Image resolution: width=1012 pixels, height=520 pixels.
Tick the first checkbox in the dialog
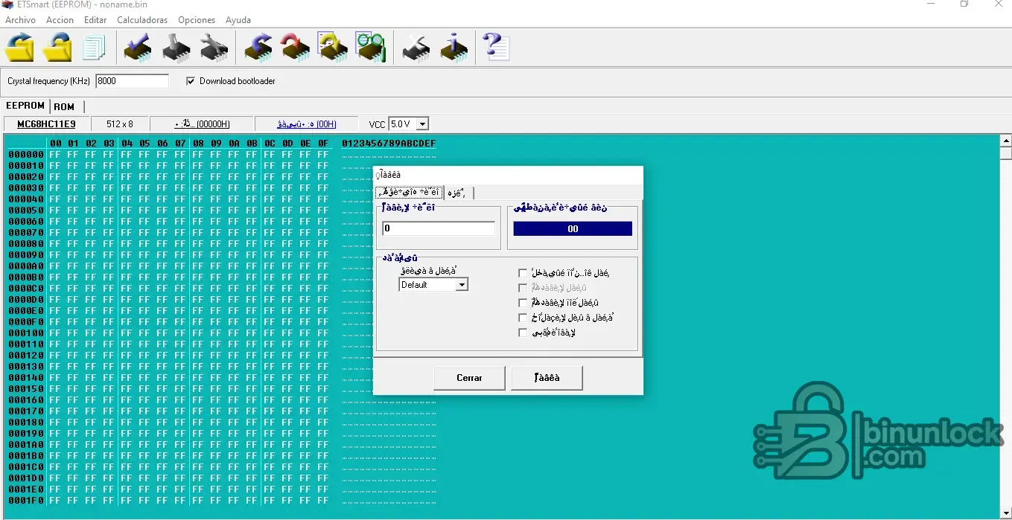[523, 273]
